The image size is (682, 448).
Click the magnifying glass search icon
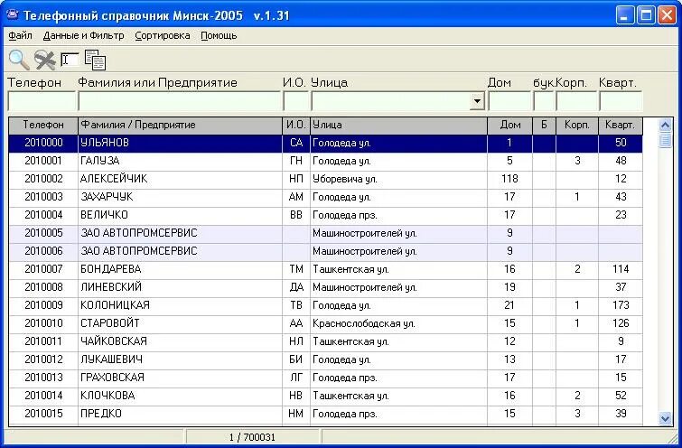19,60
